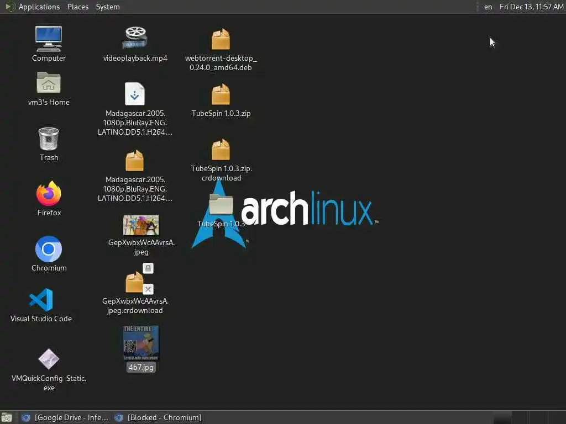The width and height of the screenshot is (566, 424).
Task: Switch to the Google Drive taskbar window
Action: pyautogui.click(x=65, y=417)
